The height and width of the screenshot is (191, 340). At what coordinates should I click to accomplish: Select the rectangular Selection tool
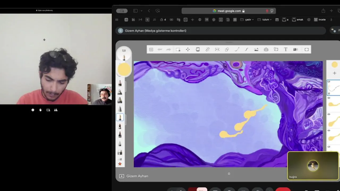pos(178,49)
